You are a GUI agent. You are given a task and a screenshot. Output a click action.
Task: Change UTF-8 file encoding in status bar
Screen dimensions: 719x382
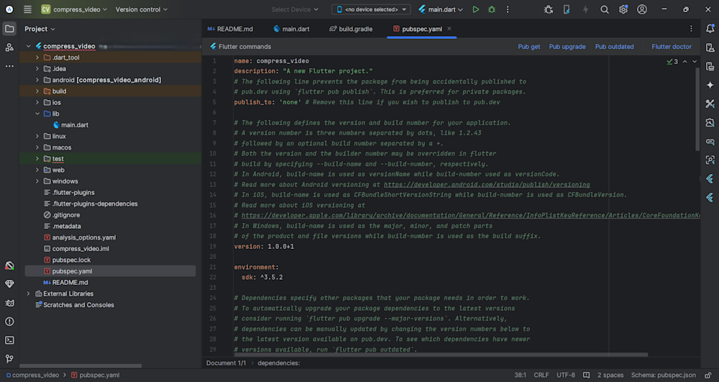pos(565,375)
